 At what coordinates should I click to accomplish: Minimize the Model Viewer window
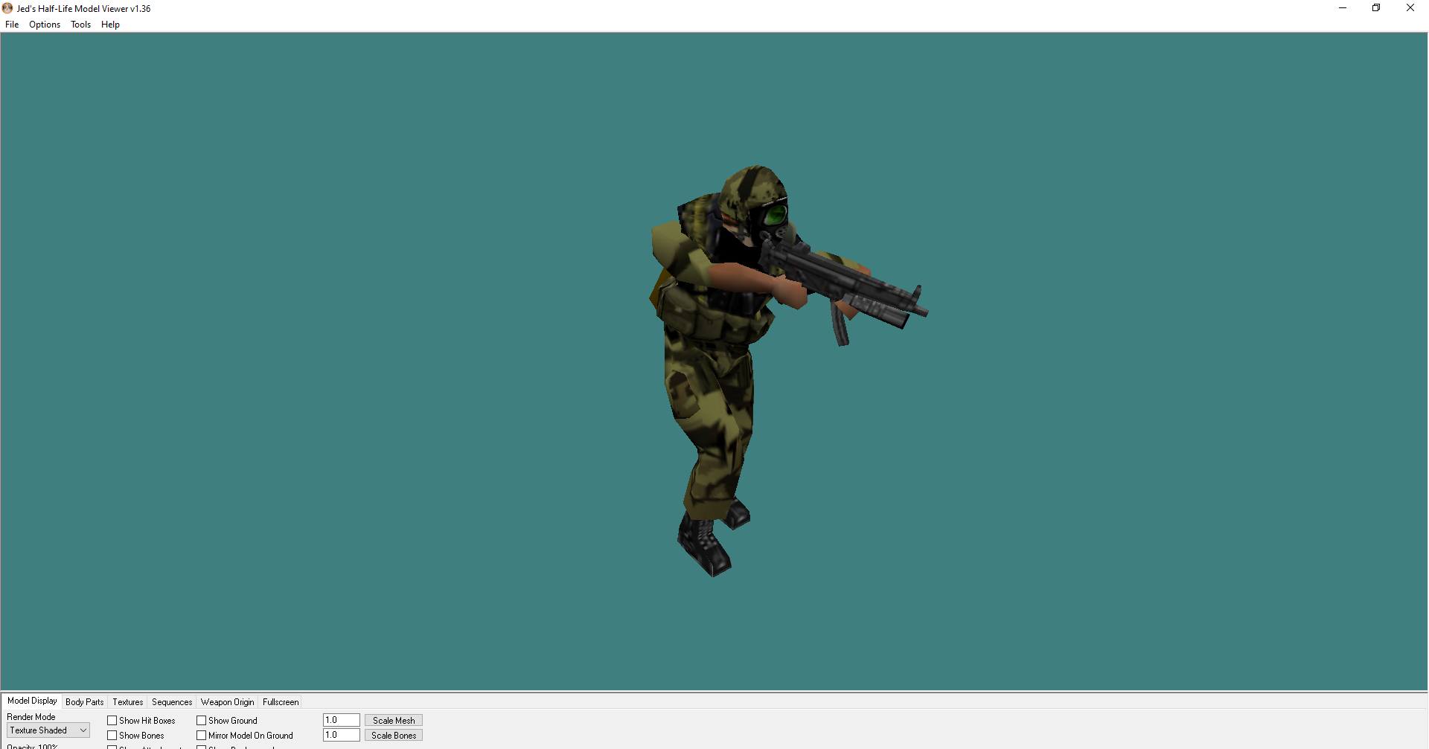pos(1343,8)
